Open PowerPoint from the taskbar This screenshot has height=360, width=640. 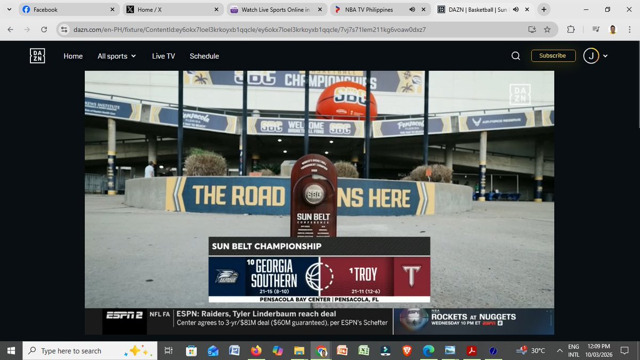pos(342,350)
